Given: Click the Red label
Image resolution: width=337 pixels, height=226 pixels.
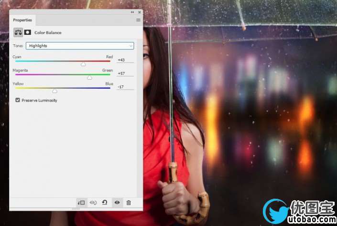Looking at the screenshot, I should [109, 57].
